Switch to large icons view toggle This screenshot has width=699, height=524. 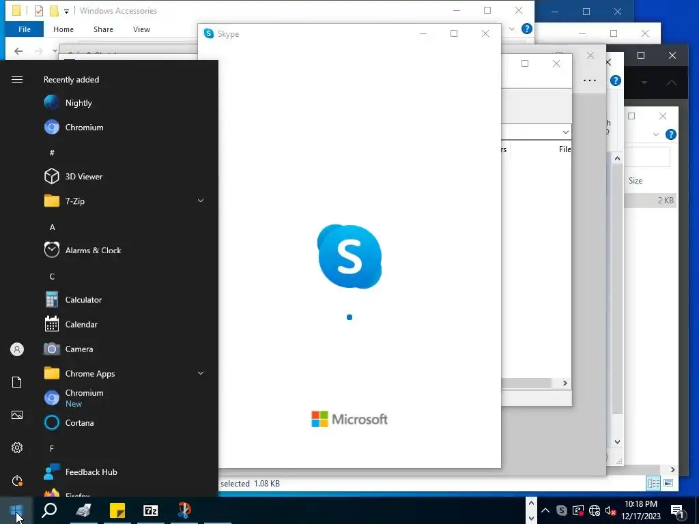(x=668, y=483)
